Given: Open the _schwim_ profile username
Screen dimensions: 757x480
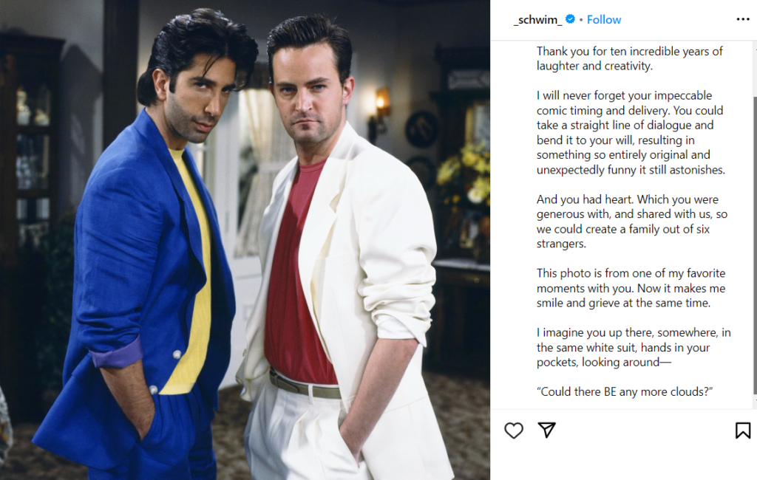Looking at the screenshot, I should pos(538,20).
